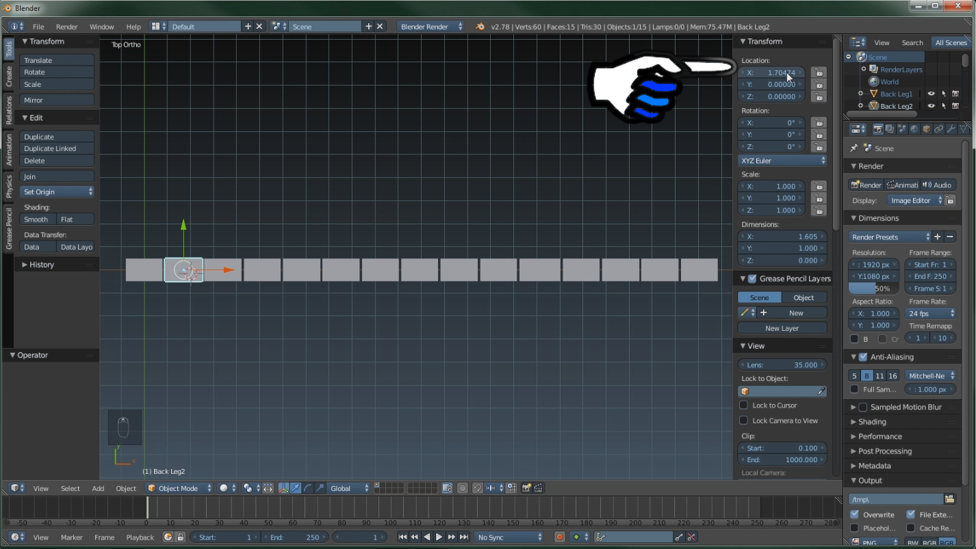The image size is (976, 549).
Task: Open the Object properties cube icon
Action: coord(927,129)
